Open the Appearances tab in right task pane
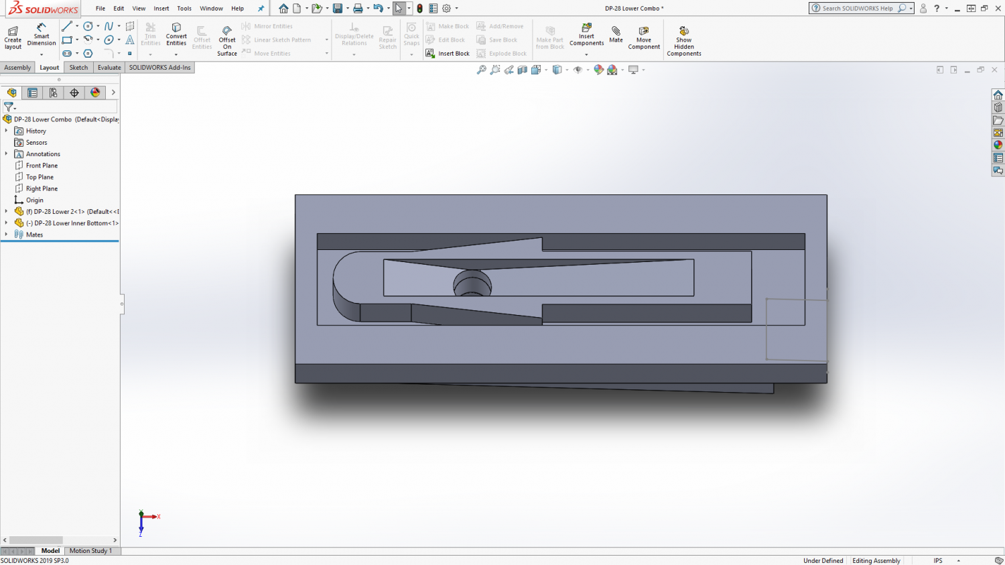The image size is (1005, 565). (x=998, y=145)
